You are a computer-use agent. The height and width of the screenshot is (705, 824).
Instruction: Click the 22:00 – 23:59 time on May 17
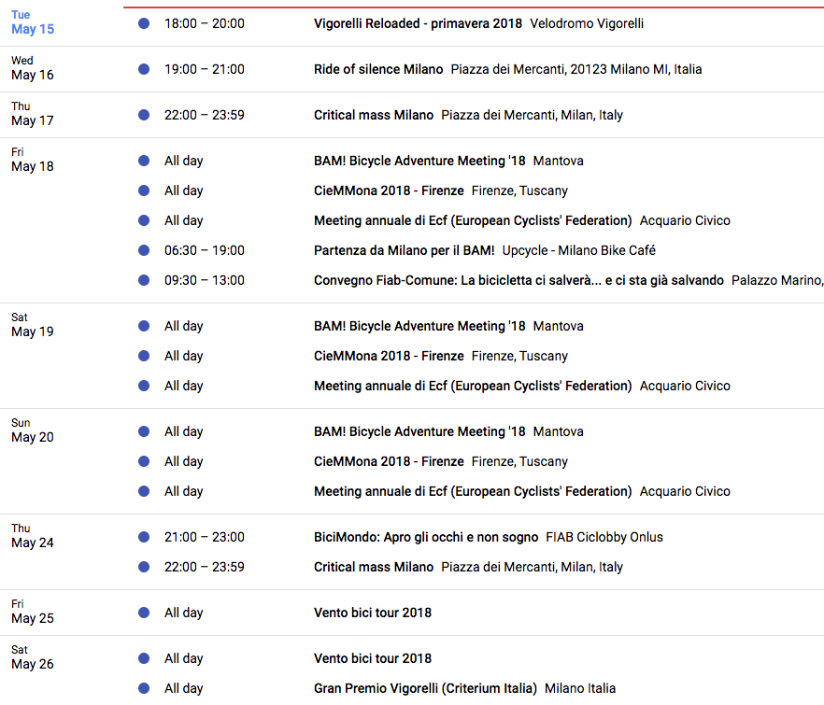coord(205,115)
